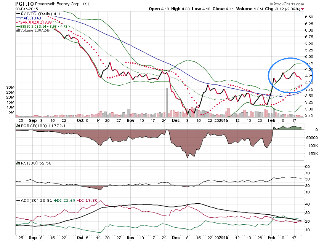Click the +DI 22.69 green label
324x241 pixels.
(65, 200)
